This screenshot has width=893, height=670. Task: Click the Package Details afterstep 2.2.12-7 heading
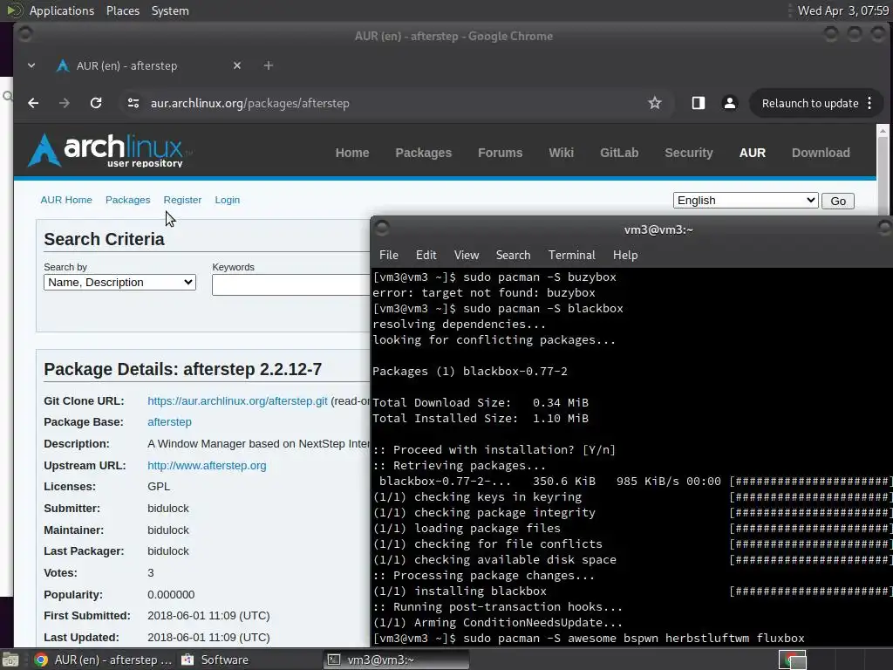pyautogui.click(x=183, y=369)
